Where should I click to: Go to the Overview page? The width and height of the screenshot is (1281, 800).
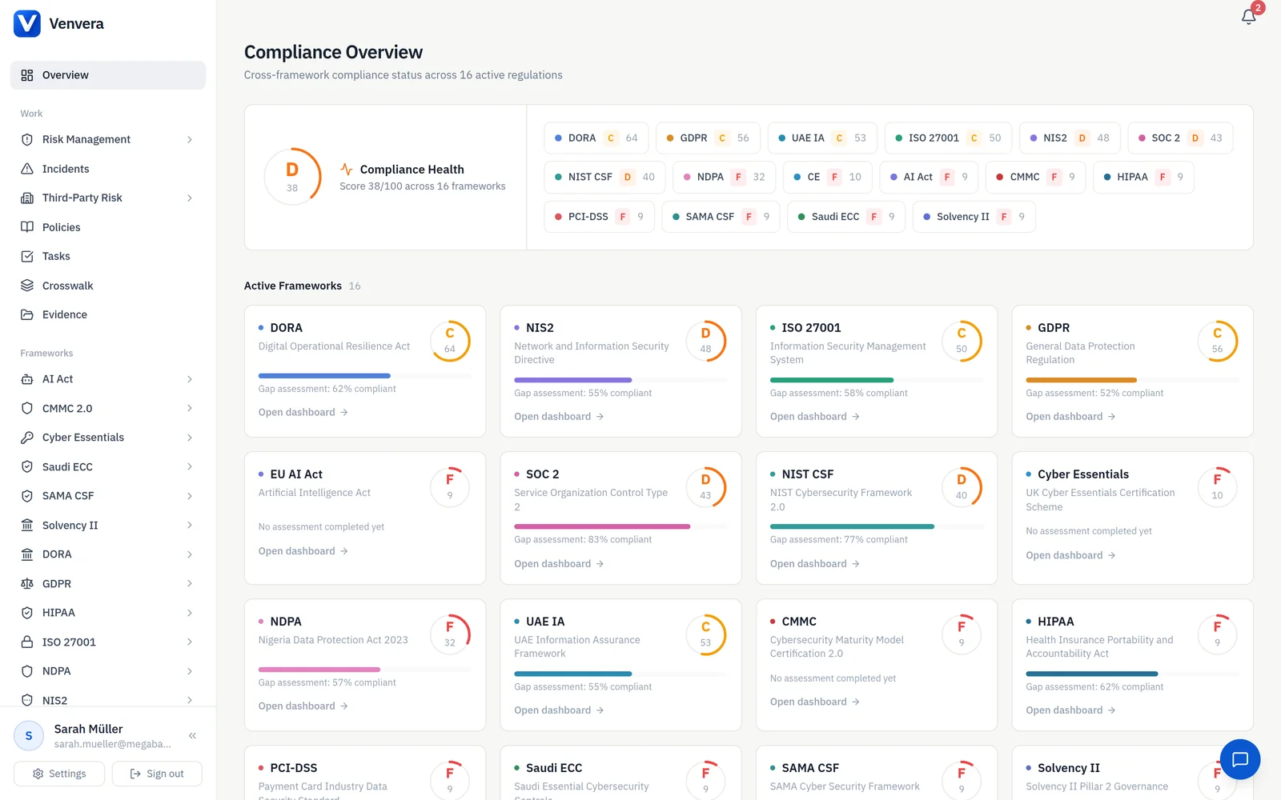pos(108,75)
